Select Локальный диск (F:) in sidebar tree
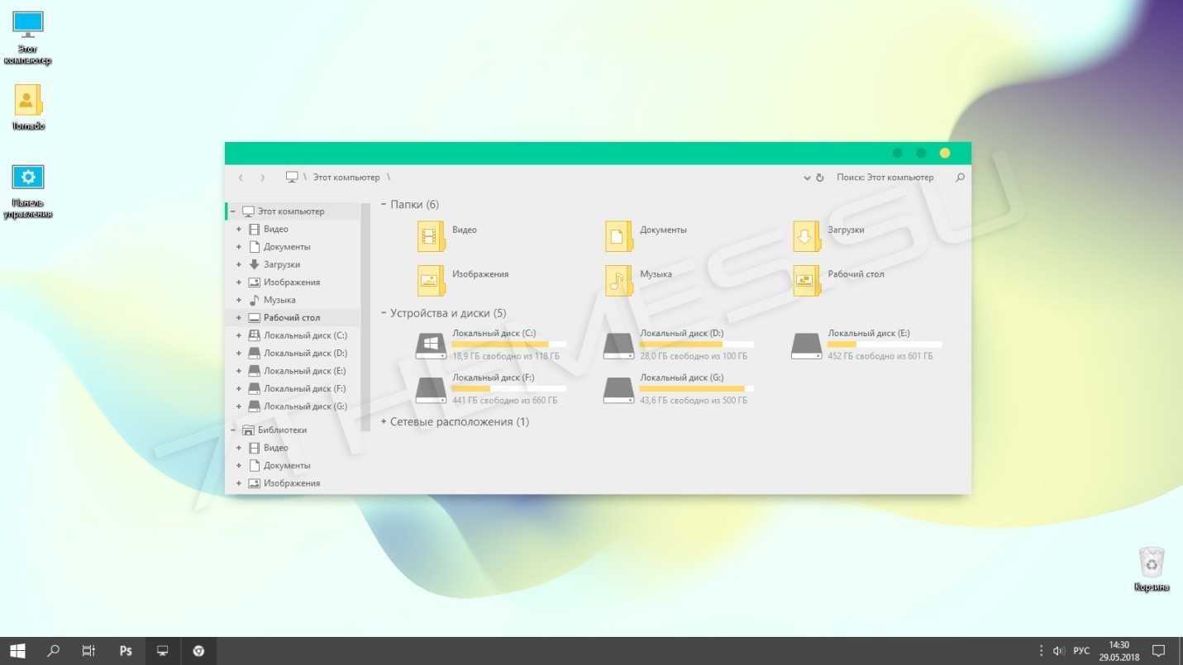Viewport: 1183px width, 665px height. tap(304, 389)
